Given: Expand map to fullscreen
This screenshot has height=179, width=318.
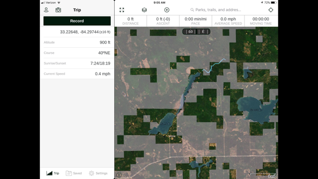Looking at the screenshot, I should (122, 10).
